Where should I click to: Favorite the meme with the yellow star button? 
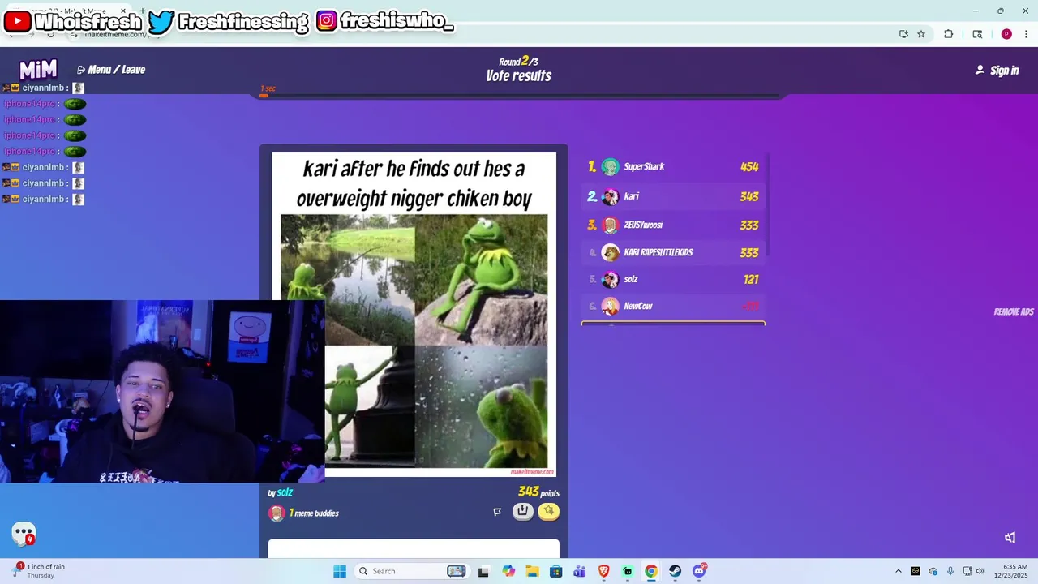(x=549, y=511)
